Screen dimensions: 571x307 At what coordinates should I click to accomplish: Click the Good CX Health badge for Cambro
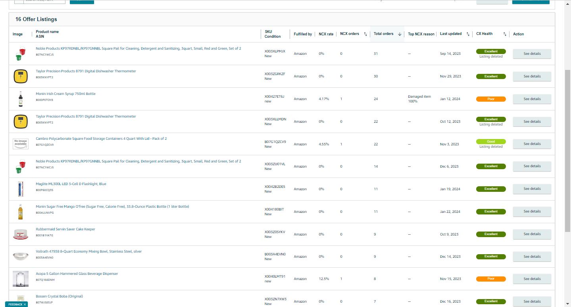coord(491,141)
